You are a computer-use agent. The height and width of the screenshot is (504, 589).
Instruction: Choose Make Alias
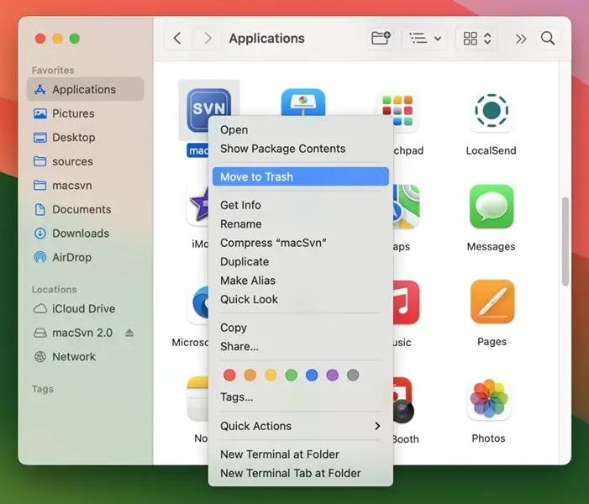point(301,281)
